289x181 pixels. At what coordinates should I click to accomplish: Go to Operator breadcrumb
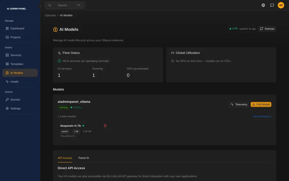click(51, 15)
